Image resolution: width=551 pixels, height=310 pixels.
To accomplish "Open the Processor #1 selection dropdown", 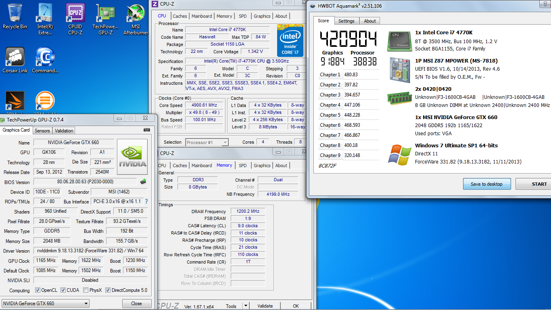I will pyautogui.click(x=207, y=142).
